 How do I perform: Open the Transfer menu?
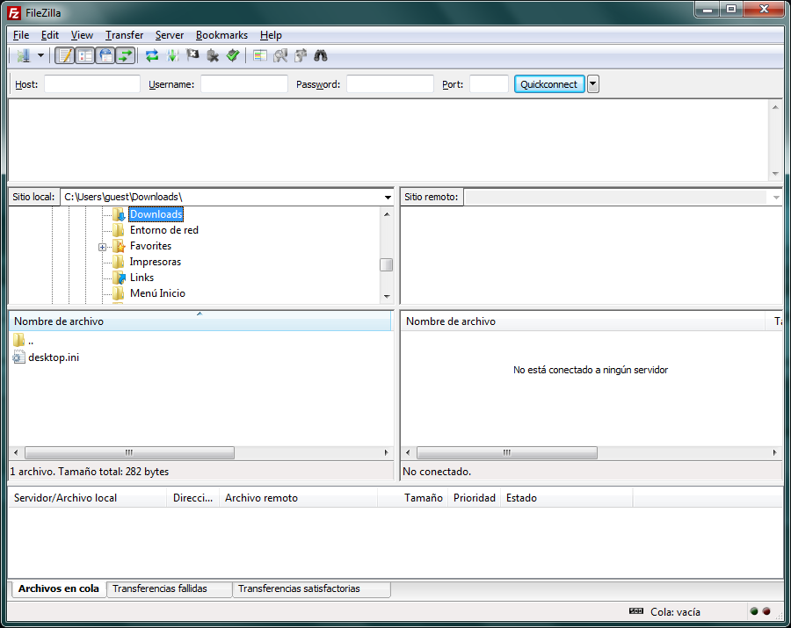tap(124, 35)
